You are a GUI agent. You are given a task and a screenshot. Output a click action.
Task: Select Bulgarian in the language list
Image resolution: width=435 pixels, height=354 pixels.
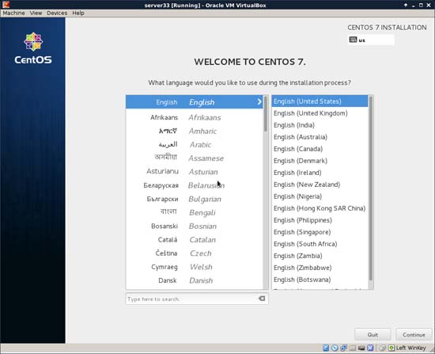(x=195, y=199)
